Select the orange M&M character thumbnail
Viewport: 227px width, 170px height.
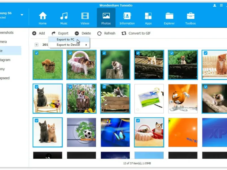[x=183, y=99]
